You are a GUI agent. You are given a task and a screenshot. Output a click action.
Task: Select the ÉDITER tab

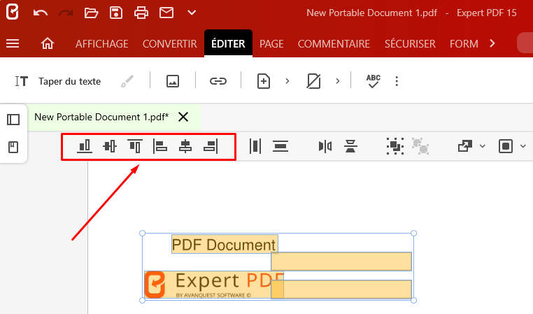point(228,43)
